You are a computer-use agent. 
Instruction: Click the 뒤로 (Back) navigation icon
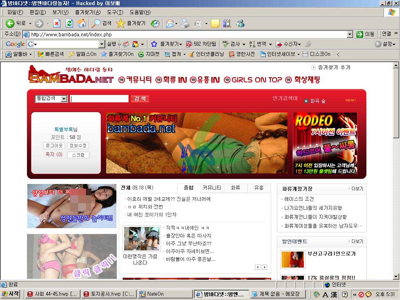click(10, 23)
